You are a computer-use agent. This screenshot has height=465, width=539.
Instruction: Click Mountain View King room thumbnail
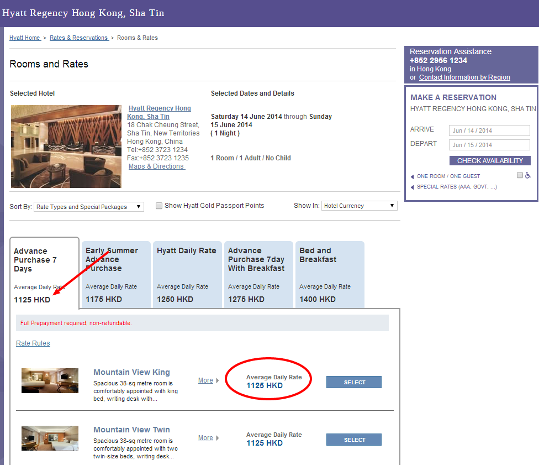coord(50,380)
